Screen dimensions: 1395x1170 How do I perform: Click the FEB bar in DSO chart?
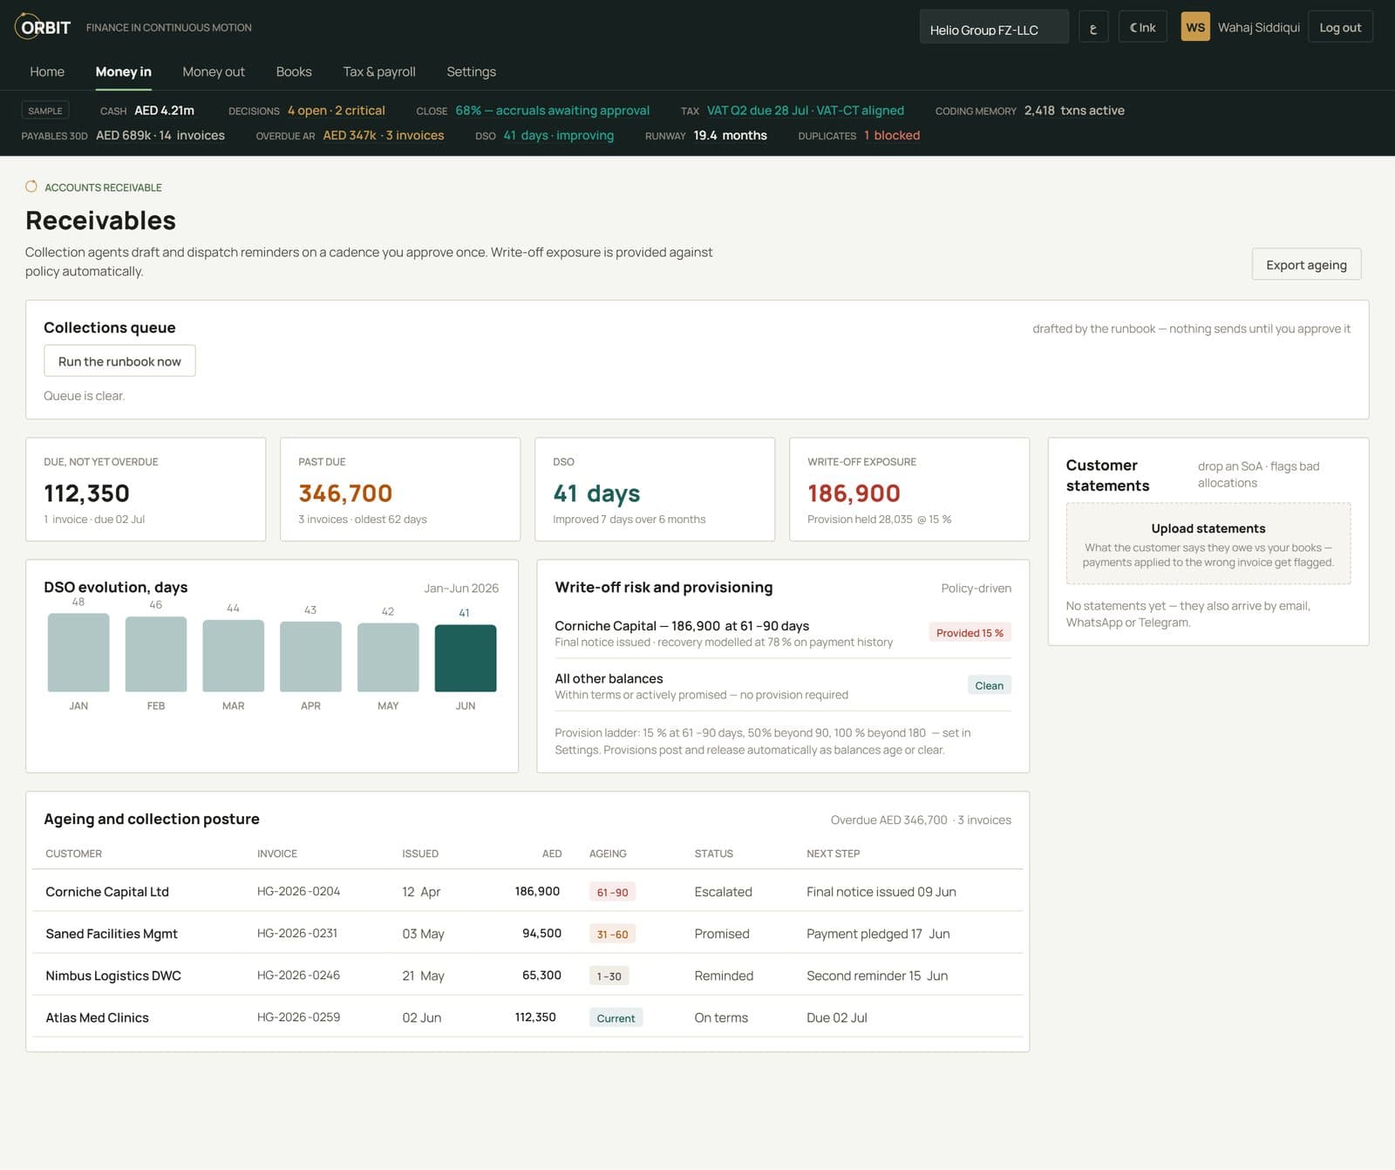tap(156, 654)
